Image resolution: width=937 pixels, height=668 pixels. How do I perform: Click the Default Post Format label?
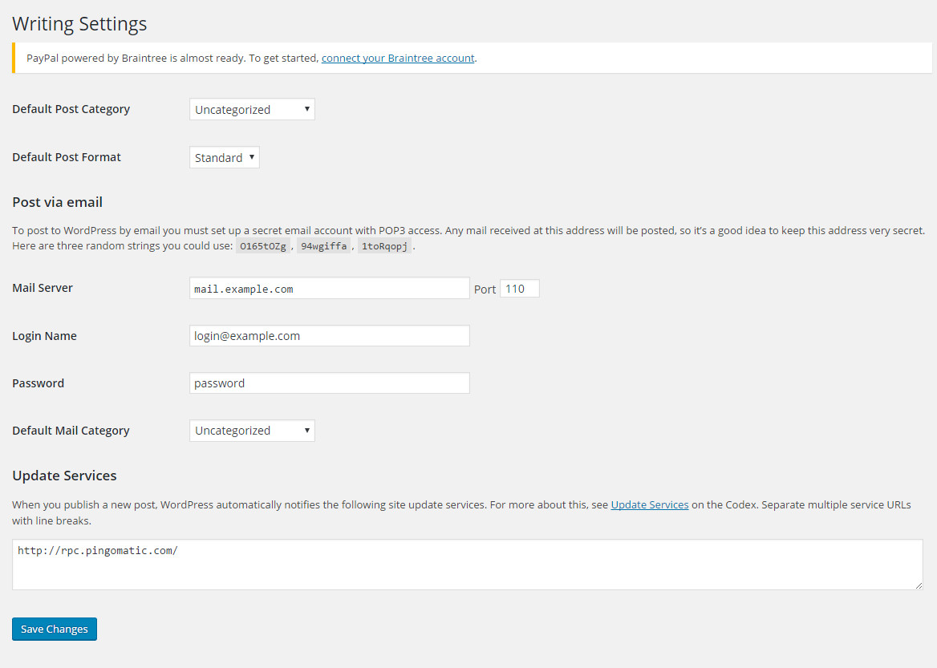pyautogui.click(x=67, y=157)
